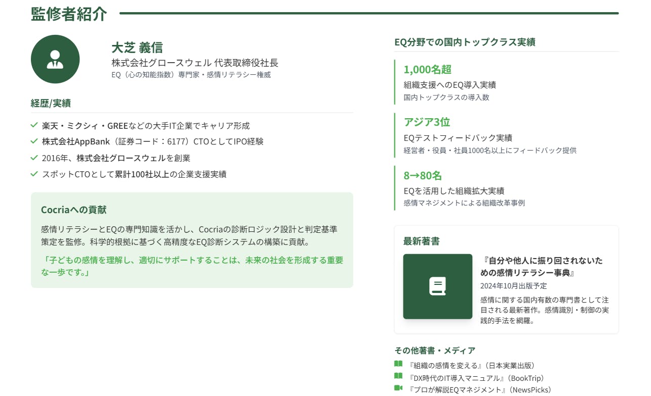Click checkmark beside 2016年 グロースウェル創業 item
651x396 pixels.
coord(34,158)
